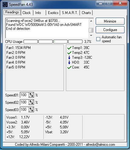130x150 pixels.
Task: Click the 'End of detection' log line
Action: click(x=18, y=29)
